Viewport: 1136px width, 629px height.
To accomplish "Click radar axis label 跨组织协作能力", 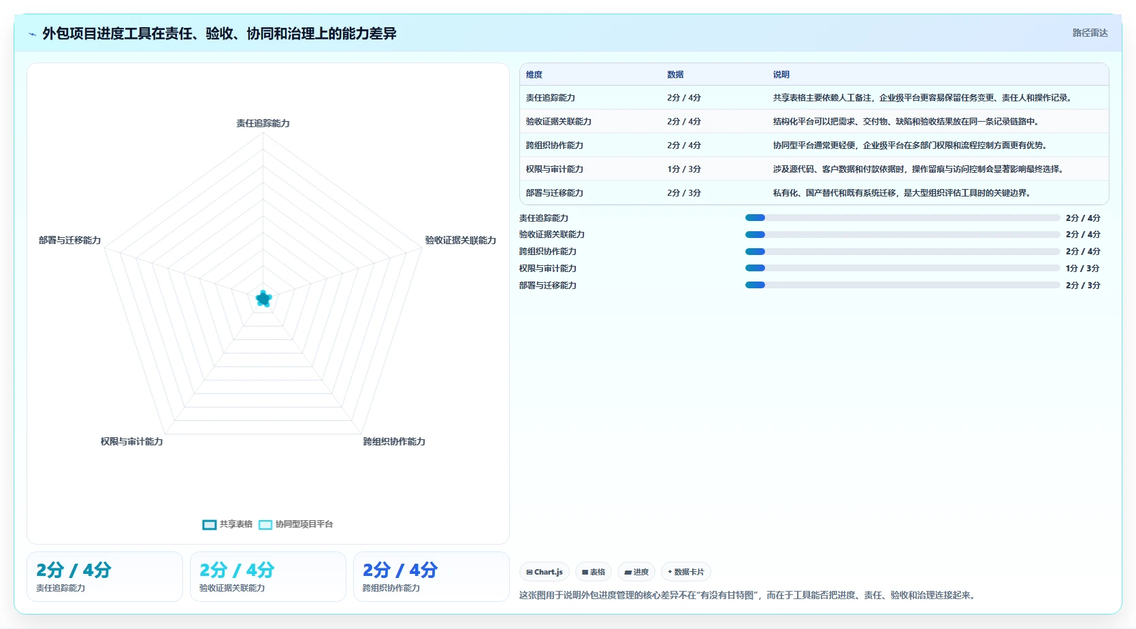I will [x=394, y=441].
